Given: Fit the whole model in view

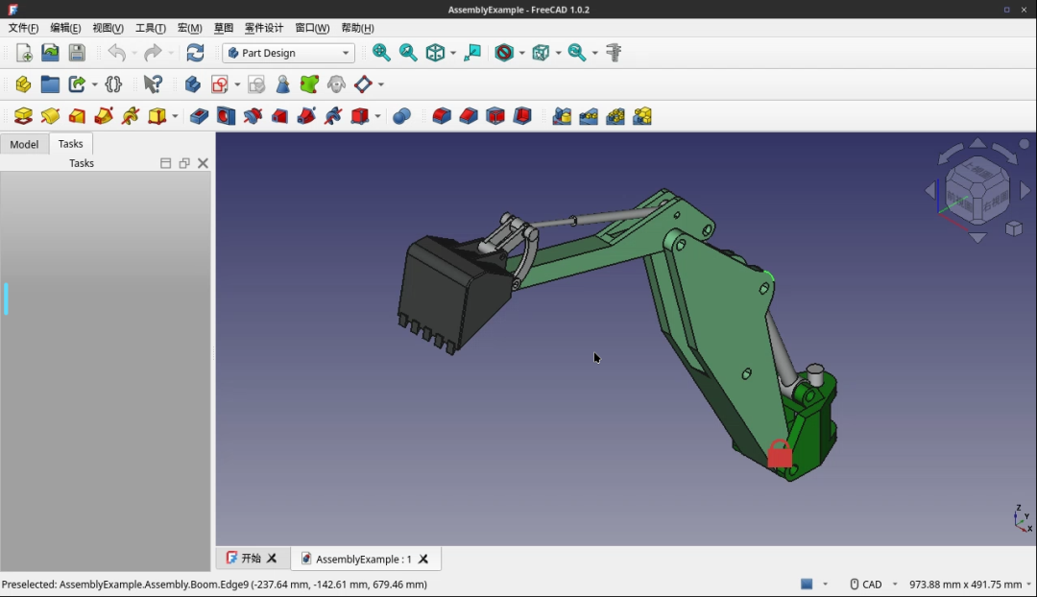Looking at the screenshot, I should pyautogui.click(x=381, y=53).
